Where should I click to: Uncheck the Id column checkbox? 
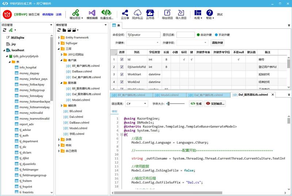pos(122,59)
